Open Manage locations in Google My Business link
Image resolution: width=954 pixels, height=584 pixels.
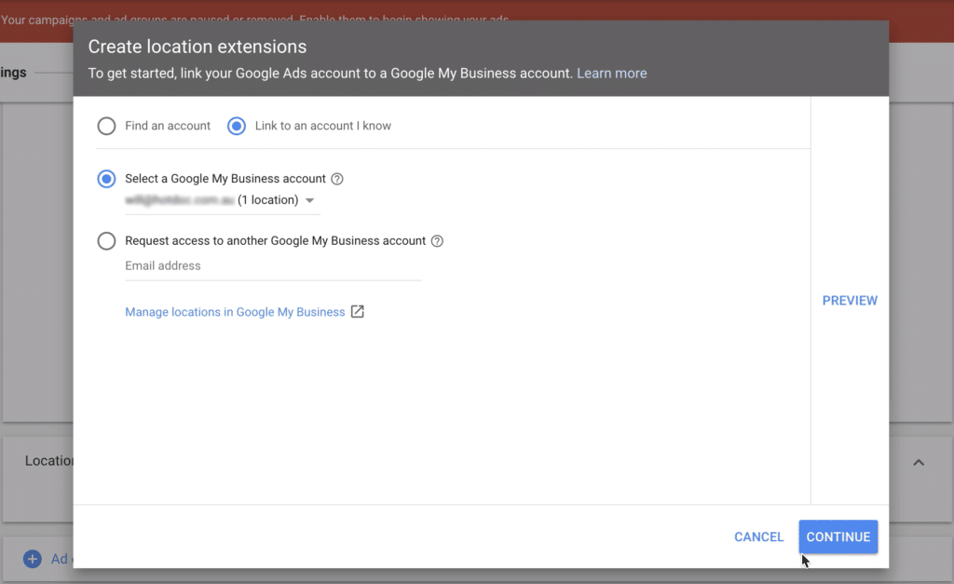[x=235, y=312]
